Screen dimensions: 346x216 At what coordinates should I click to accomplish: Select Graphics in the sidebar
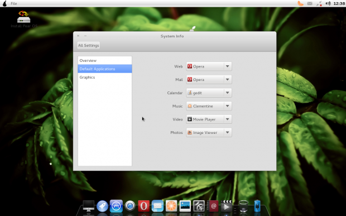(x=105, y=77)
